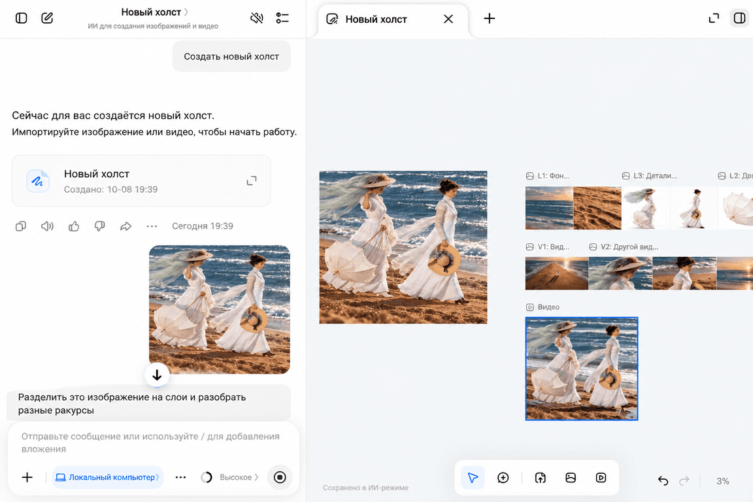Open the 'Новый холст' canvas card
The image size is (753, 502).
point(141,180)
